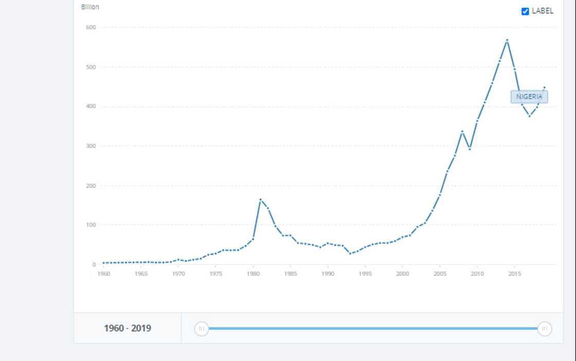This screenshot has height=361, width=576.
Task: Click the 2017 low point after the peak
Action: point(529,116)
